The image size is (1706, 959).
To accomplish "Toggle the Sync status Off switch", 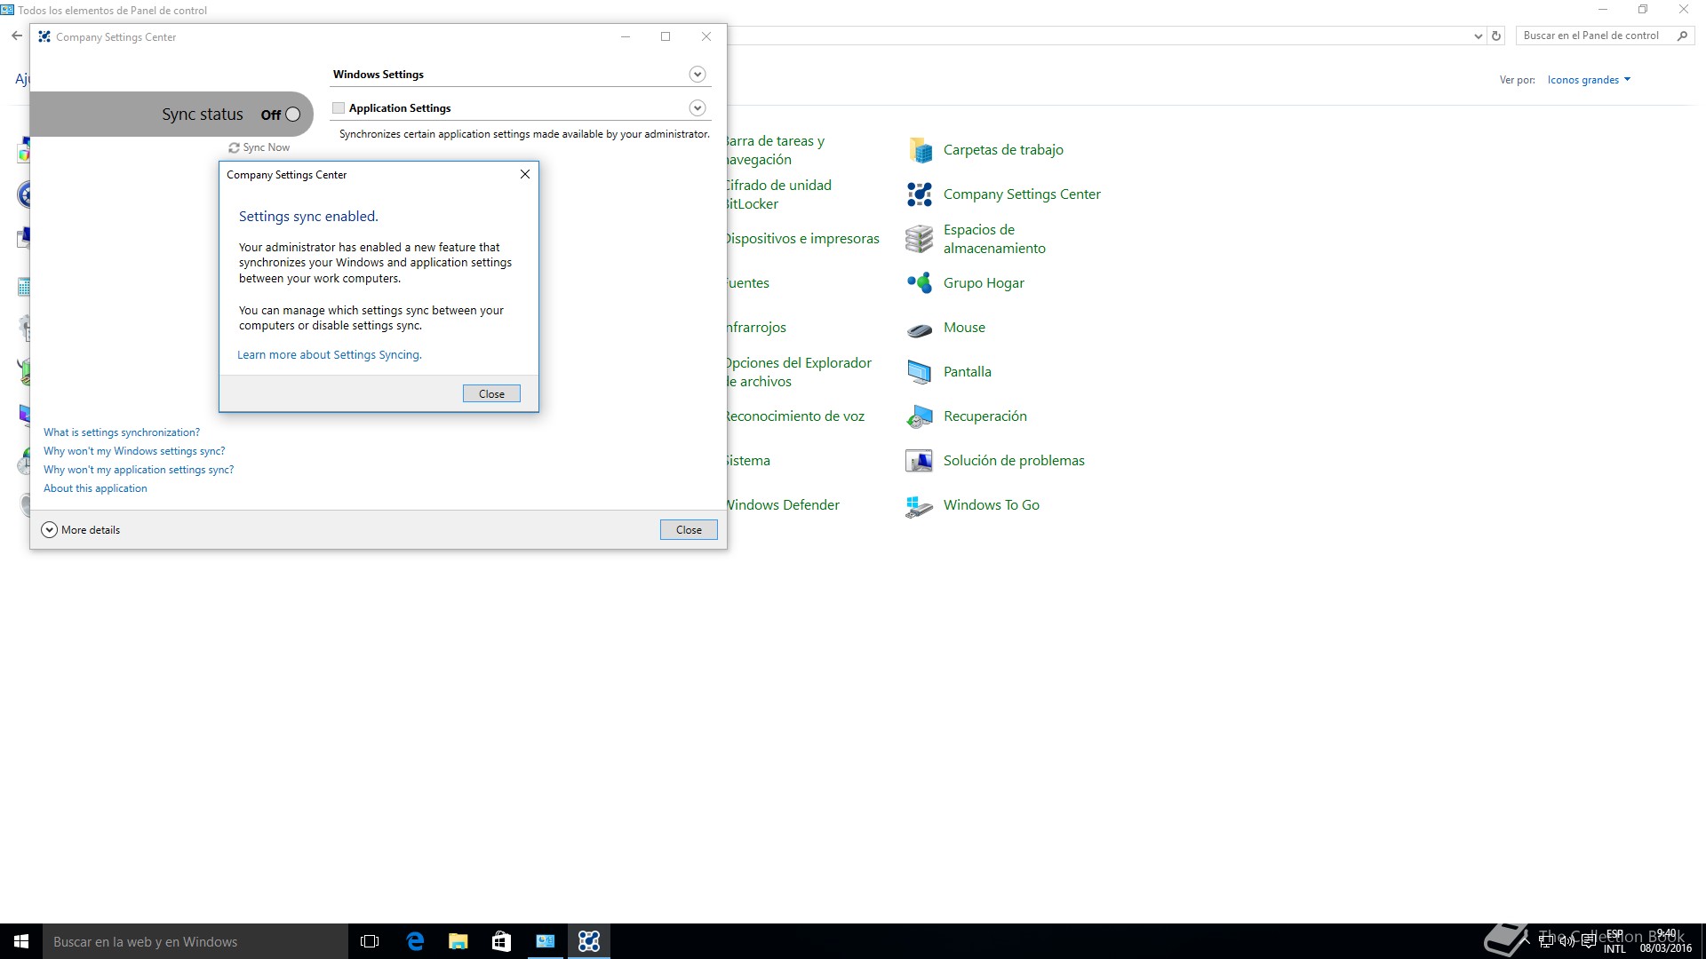I will pyautogui.click(x=292, y=115).
